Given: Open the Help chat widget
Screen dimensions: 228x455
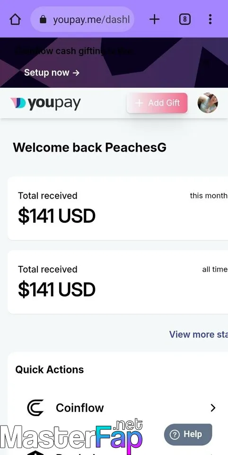Looking at the screenshot, I should pyautogui.click(x=188, y=435).
